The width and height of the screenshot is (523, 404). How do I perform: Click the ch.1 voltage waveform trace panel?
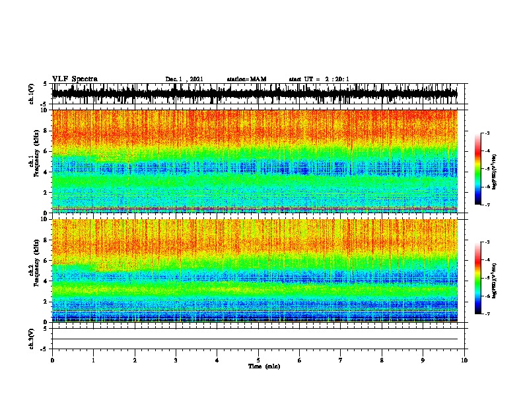pyautogui.click(x=258, y=94)
